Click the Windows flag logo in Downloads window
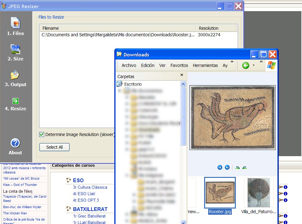 (271, 65)
